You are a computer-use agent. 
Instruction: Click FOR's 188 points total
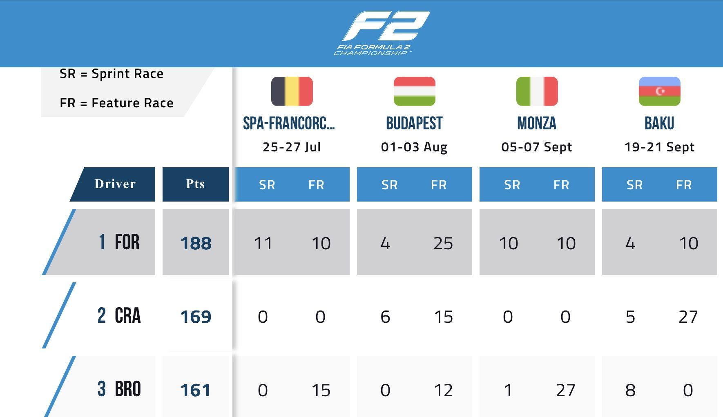click(x=196, y=244)
